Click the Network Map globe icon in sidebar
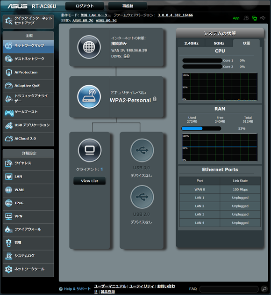This screenshot has width=271, height=295. pyautogui.click(x=8, y=45)
